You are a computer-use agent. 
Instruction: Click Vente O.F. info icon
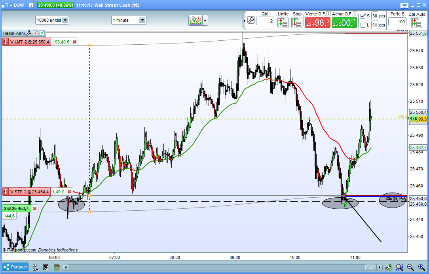point(328,14)
